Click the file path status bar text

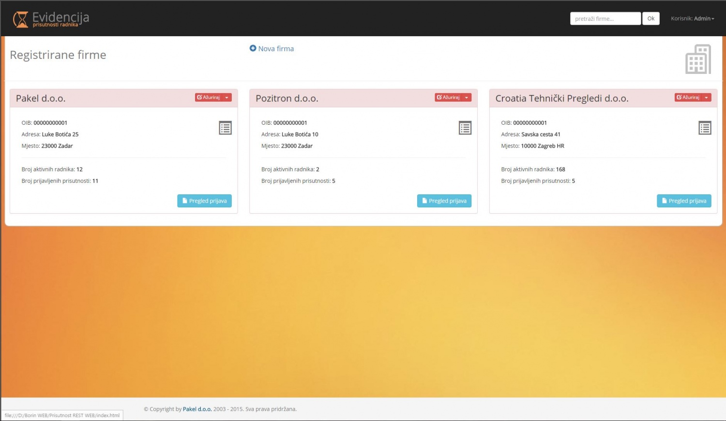(62, 415)
